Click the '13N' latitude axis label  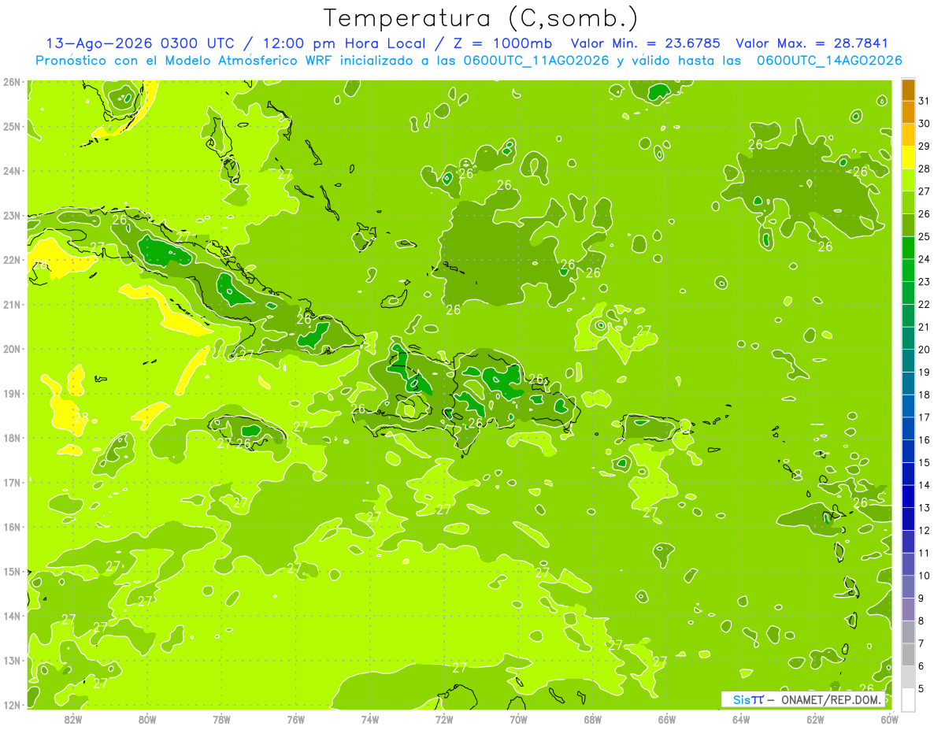point(11,661)
